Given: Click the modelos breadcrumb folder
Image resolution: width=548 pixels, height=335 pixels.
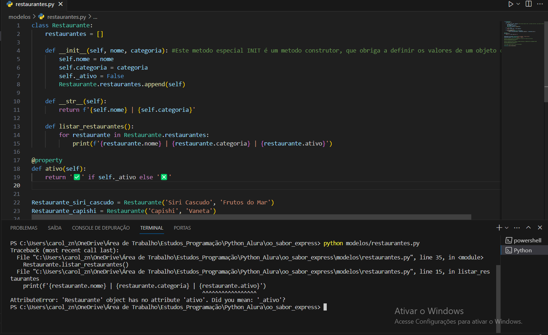Looking at the screenshot, I should pos(20,17).
